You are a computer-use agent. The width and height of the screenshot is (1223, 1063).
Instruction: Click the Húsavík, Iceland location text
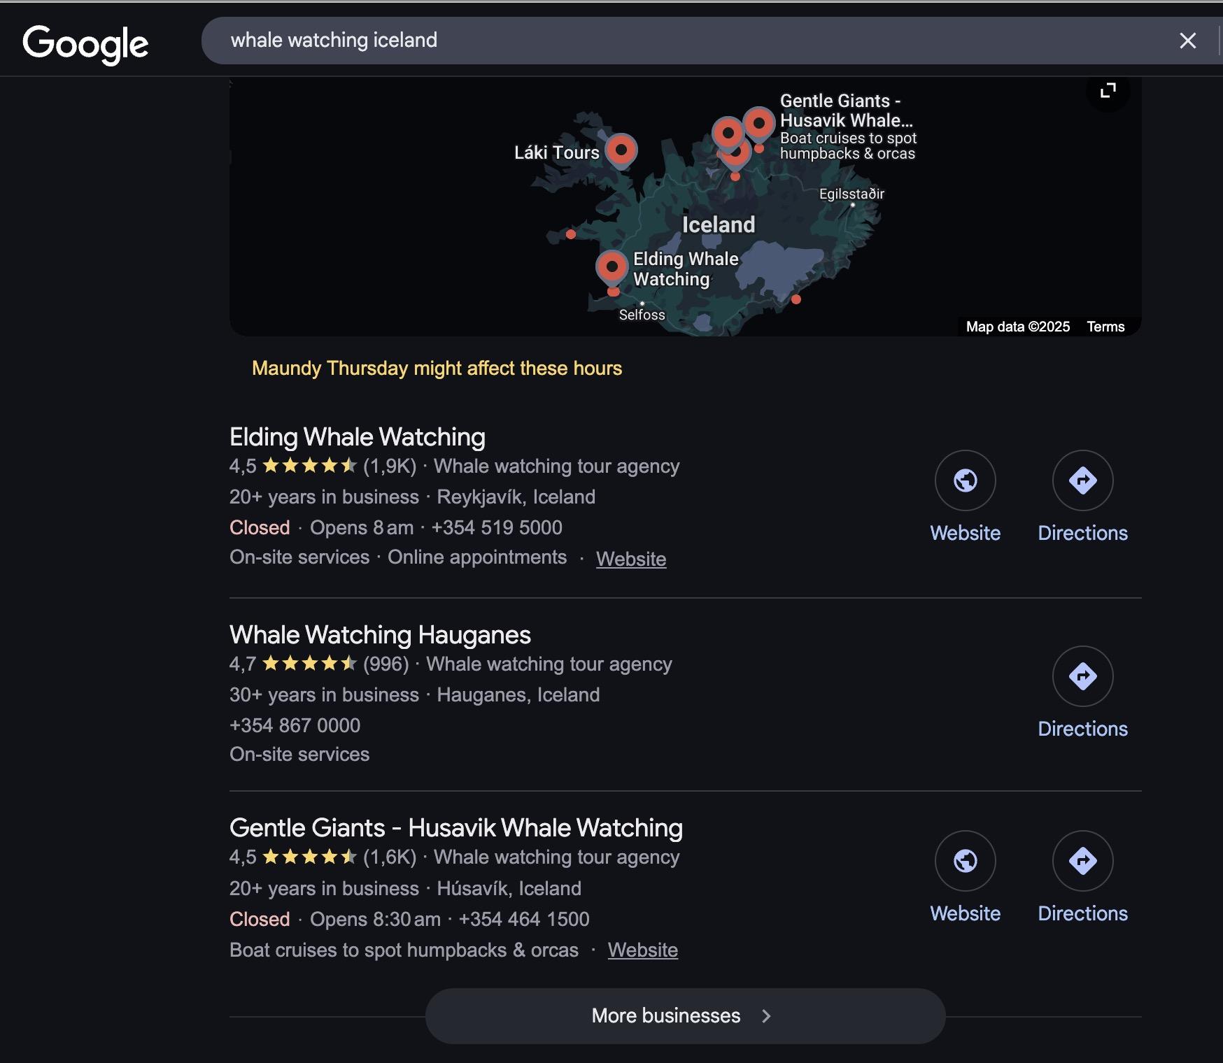[509, 888]
